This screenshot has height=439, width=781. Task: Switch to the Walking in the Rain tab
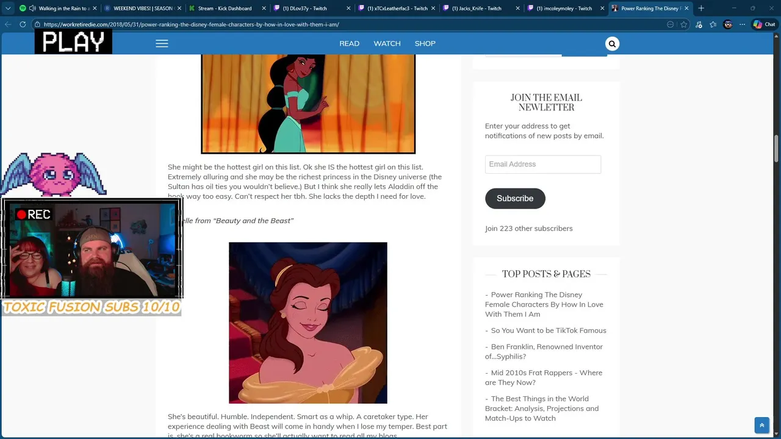(57, 9)
